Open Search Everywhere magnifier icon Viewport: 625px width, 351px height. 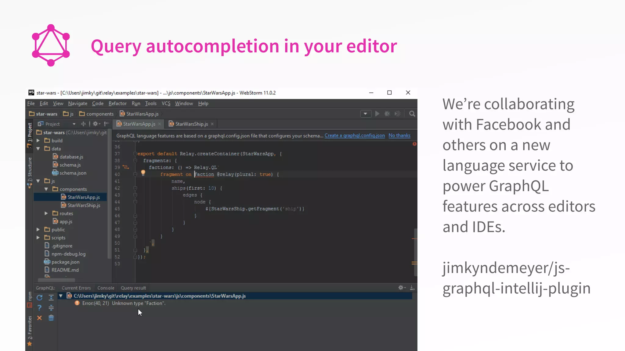[x=412, y=114]
